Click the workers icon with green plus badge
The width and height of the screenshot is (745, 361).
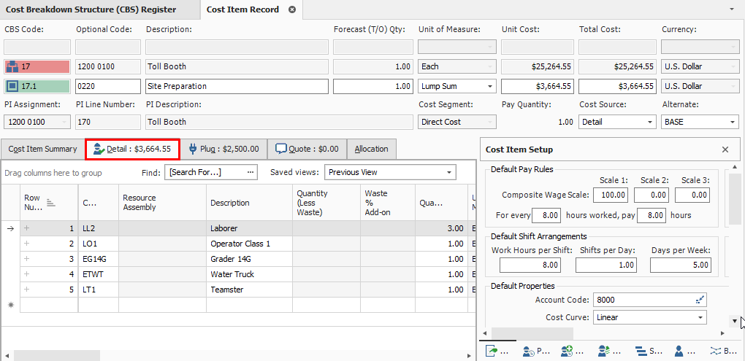coord(567,351)
